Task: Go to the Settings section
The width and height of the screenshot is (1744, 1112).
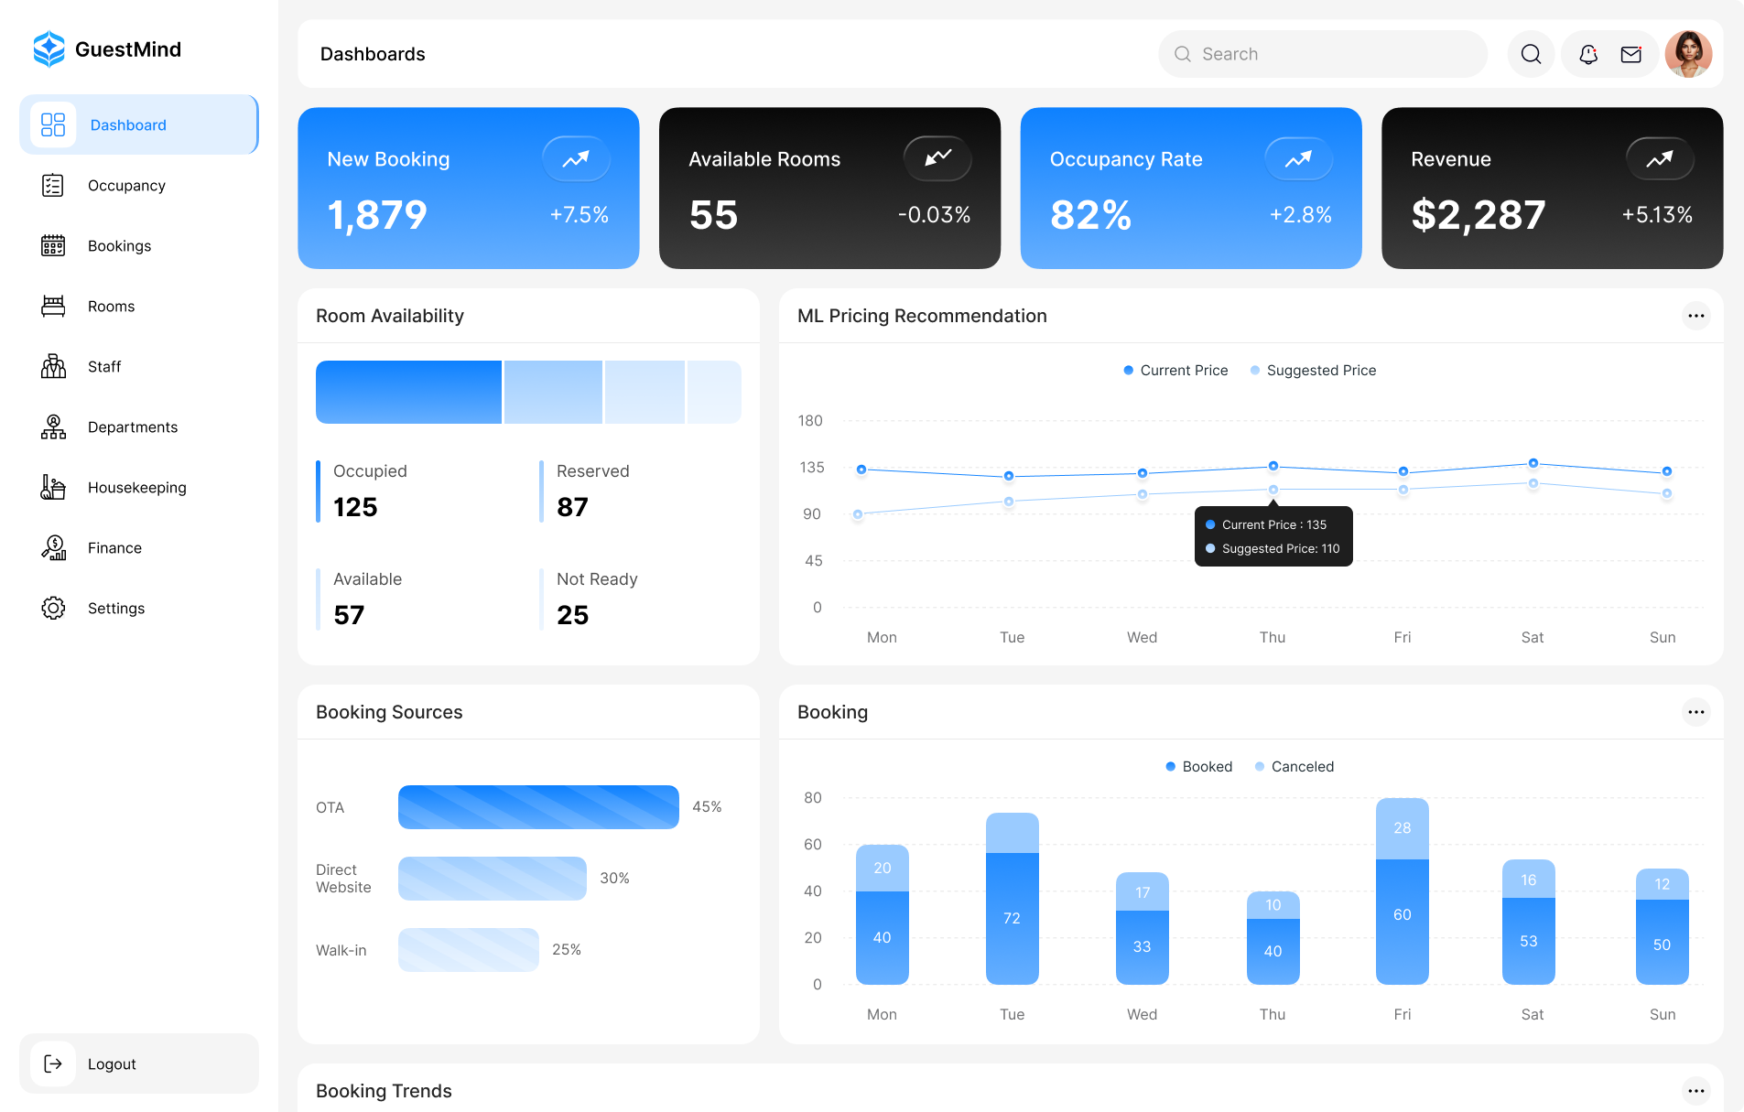Action: (x=52, y=608)
